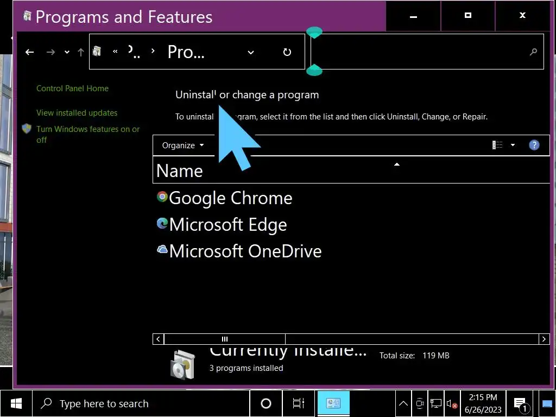Expand the more view options arrow
556x417 pixels.
(513, 144)
